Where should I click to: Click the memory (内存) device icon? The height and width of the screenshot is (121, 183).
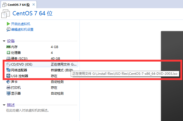coord(8,47)
